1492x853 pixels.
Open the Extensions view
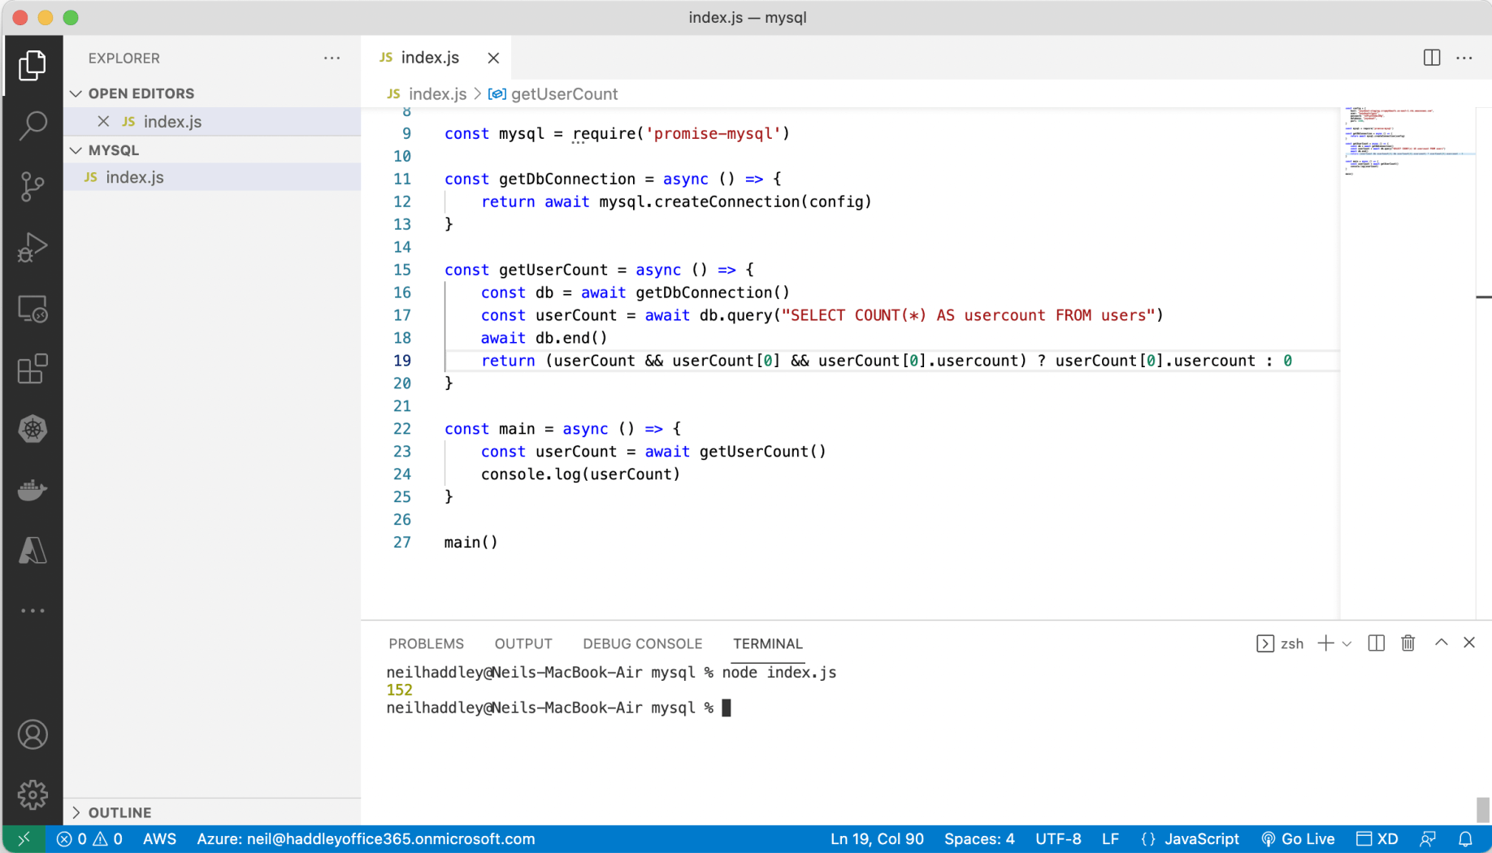point(33,370)
